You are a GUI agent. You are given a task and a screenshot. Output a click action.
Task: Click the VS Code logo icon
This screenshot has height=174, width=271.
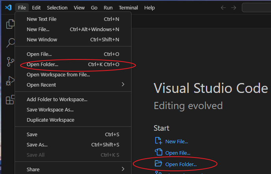[8, 7]
